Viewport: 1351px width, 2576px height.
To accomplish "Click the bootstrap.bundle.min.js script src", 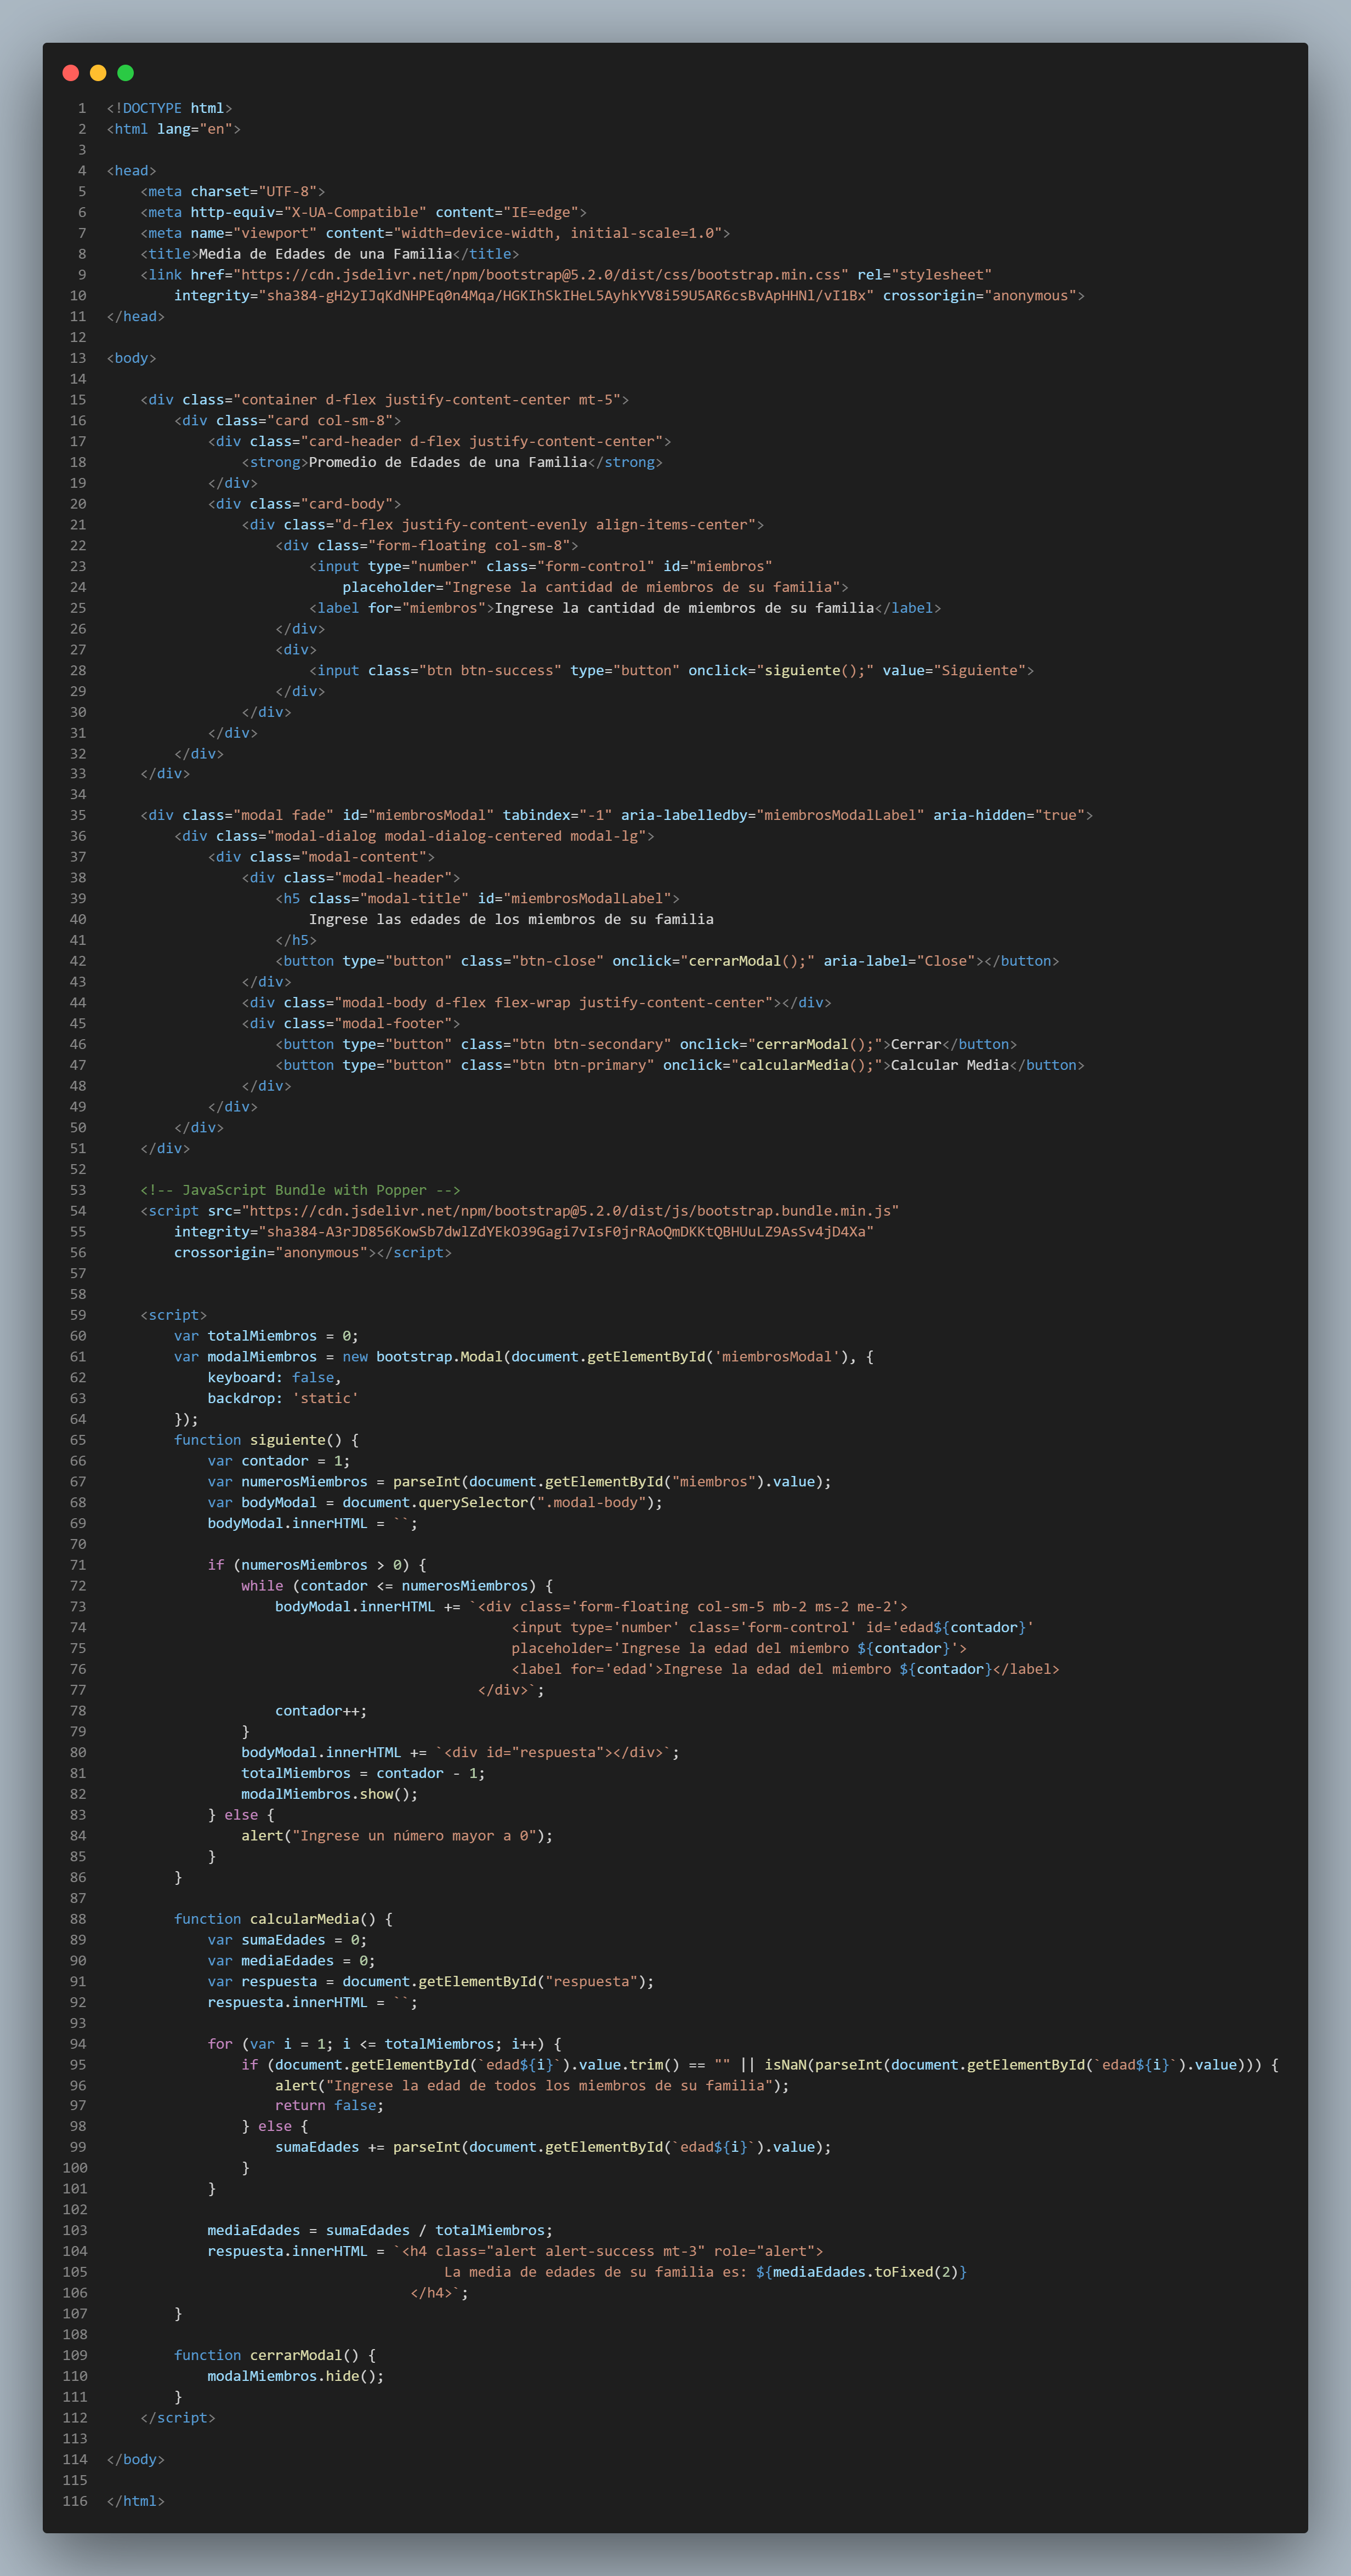I will pos(570,1211).
